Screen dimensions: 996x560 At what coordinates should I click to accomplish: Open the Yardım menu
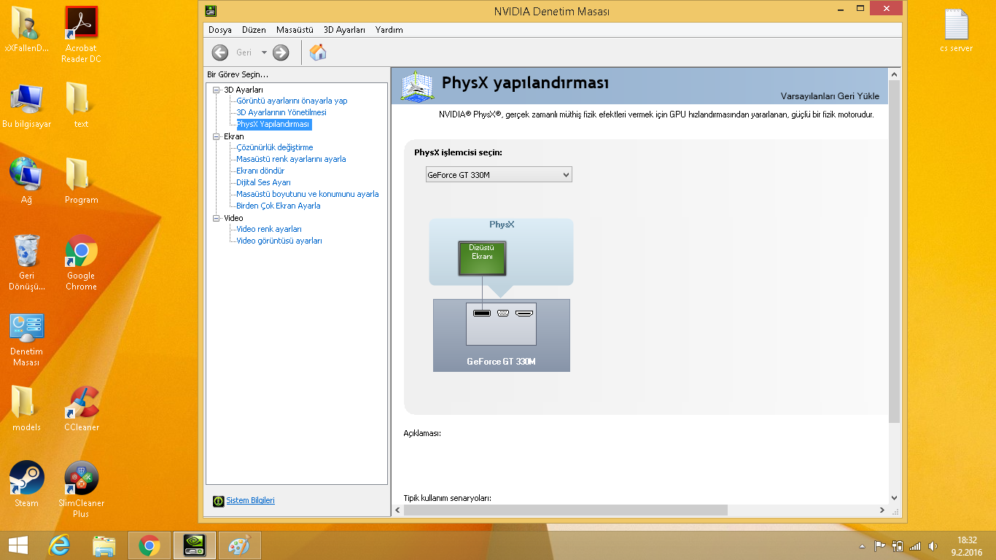pos(389,30)
